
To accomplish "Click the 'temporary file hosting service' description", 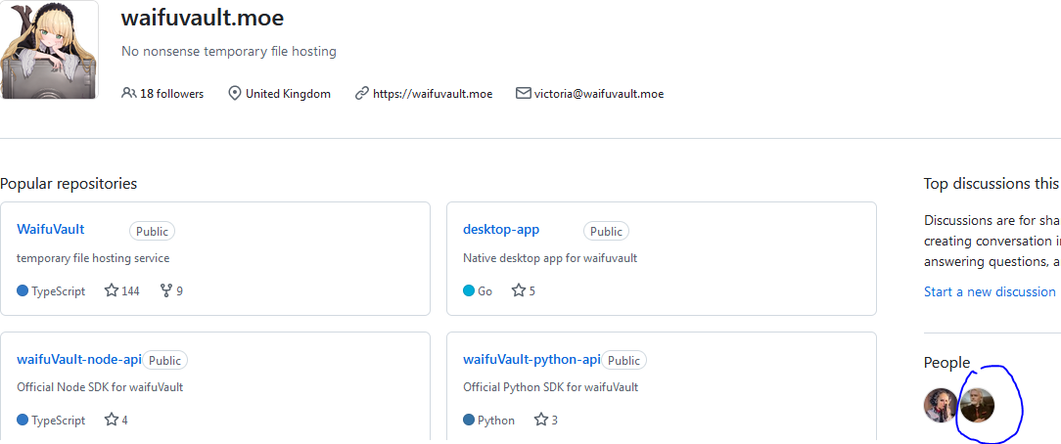I will 93,258.
